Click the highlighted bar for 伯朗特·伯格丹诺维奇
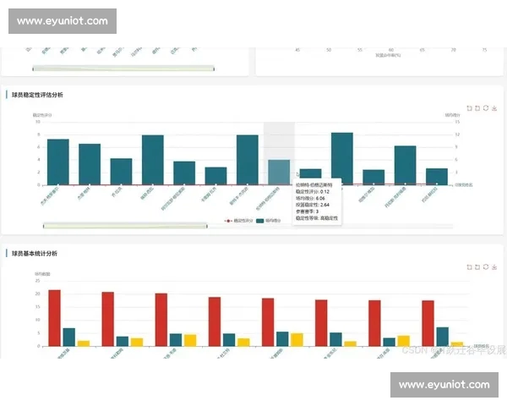Image resolution: width=507 pixels, height=406 pixels. 279,172
